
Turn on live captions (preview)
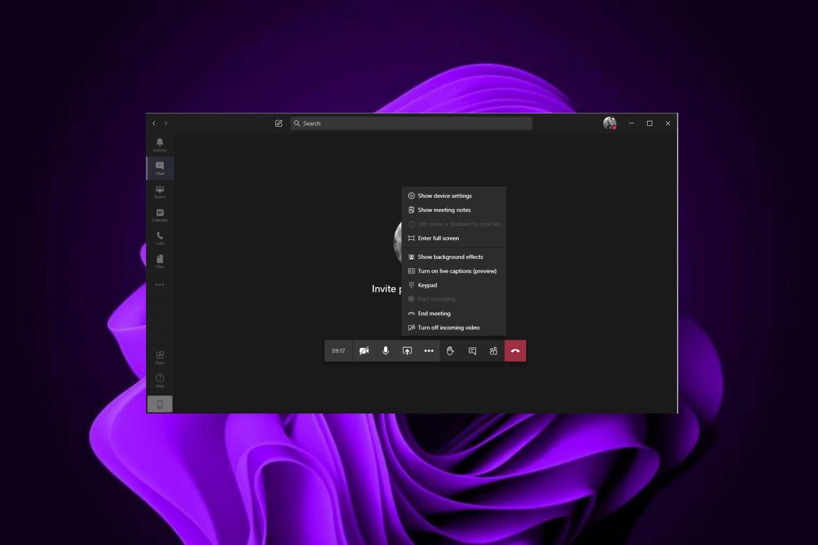454,271
